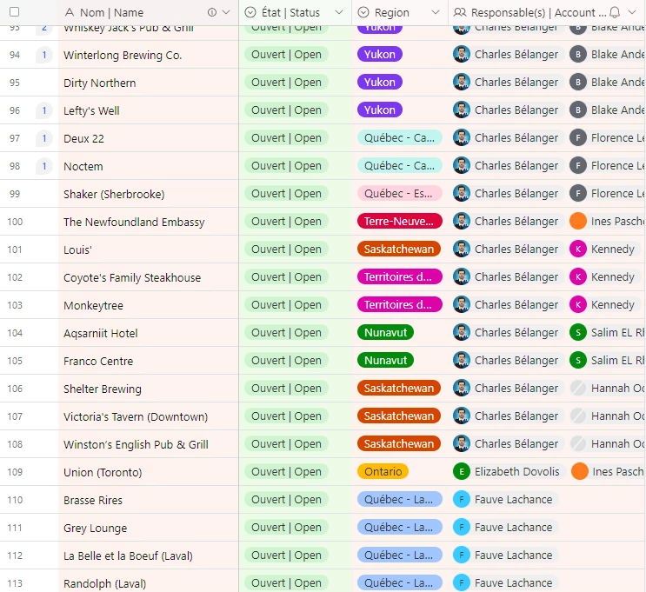
Task: Click Salim EL avatar in Aqsarniit Hotel row
Action: pyautogui.click(x=578, y=332)
